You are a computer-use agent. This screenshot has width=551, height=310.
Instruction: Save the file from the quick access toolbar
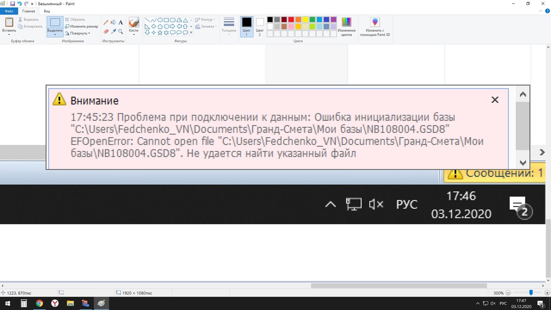(12, 4)
